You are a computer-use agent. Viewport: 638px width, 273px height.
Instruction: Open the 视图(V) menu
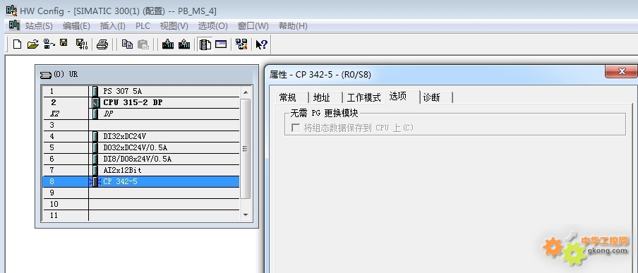click(x=174, y=25)
